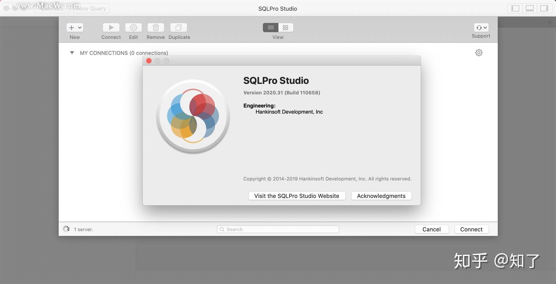
Task: Click the New connection plus icon
Action: click(x=72, y=27)
